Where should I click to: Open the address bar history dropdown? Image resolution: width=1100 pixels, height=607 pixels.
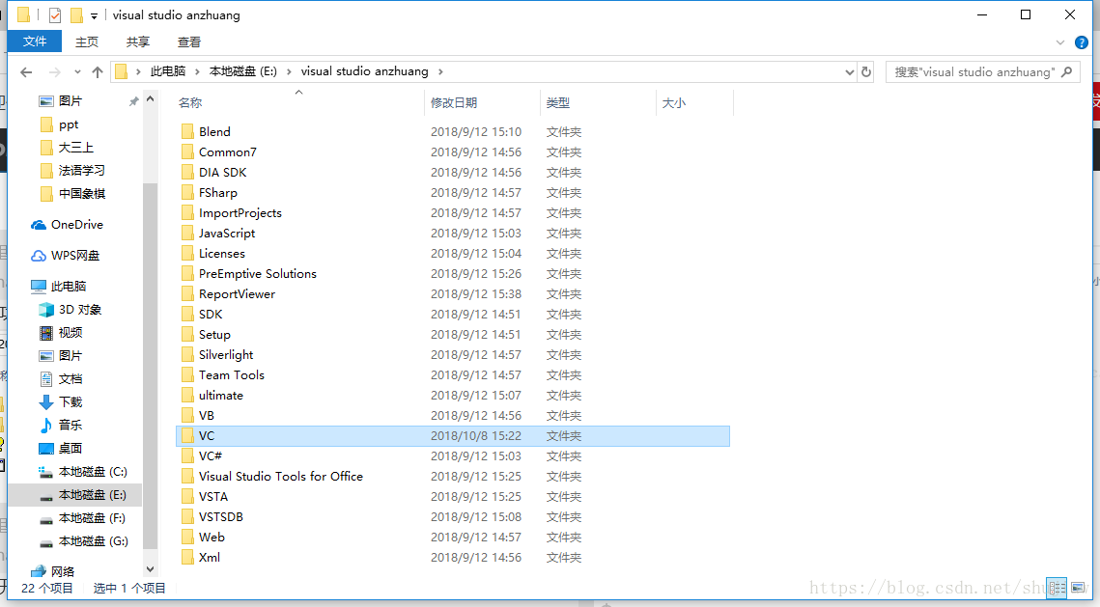850,72
